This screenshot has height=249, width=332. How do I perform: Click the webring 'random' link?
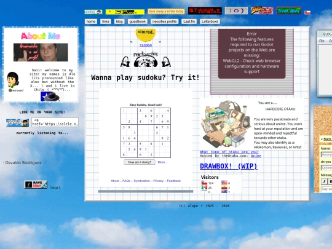coord(146,45)
